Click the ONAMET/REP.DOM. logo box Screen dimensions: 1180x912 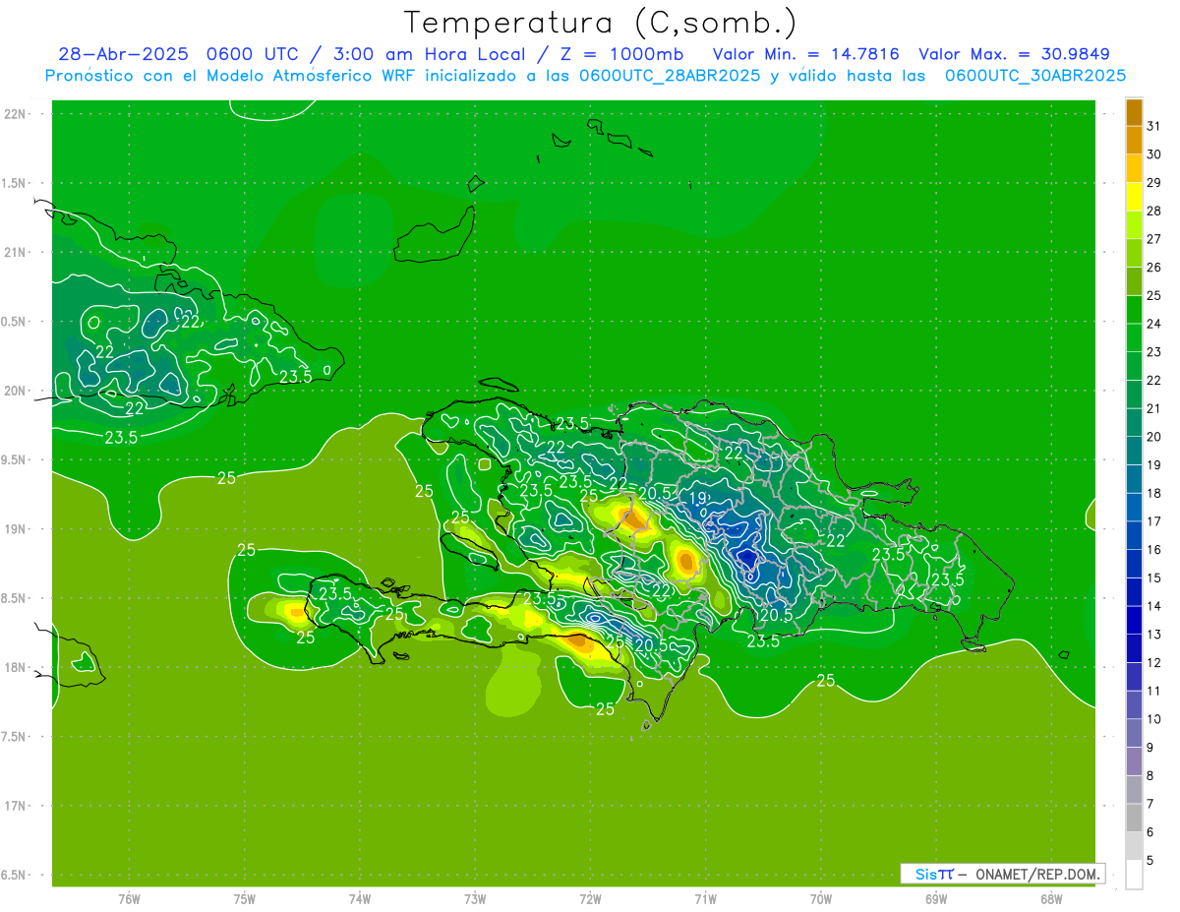tap(1002, 874)
